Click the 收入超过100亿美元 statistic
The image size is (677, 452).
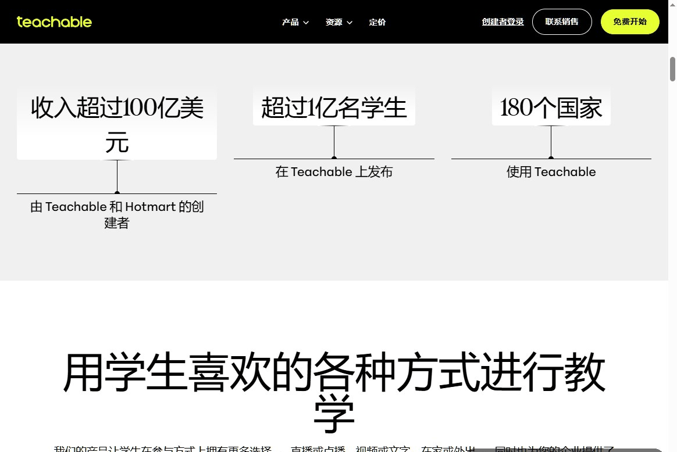[117, 125]
